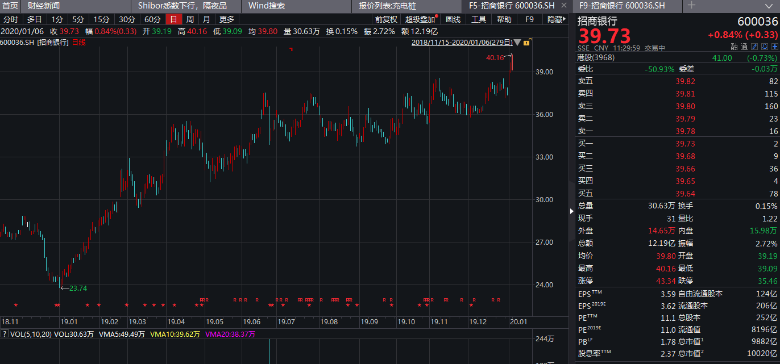The width and height of the screenshot is (780, 364).
Task: Switch chart to 多日 multi-day view
Action: point(35,19)
